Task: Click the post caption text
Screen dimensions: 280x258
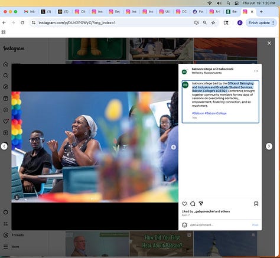Action: coord(223,94)
